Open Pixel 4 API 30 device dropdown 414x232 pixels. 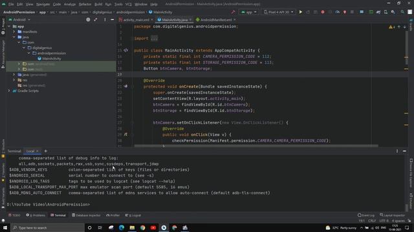coord(279,12)
